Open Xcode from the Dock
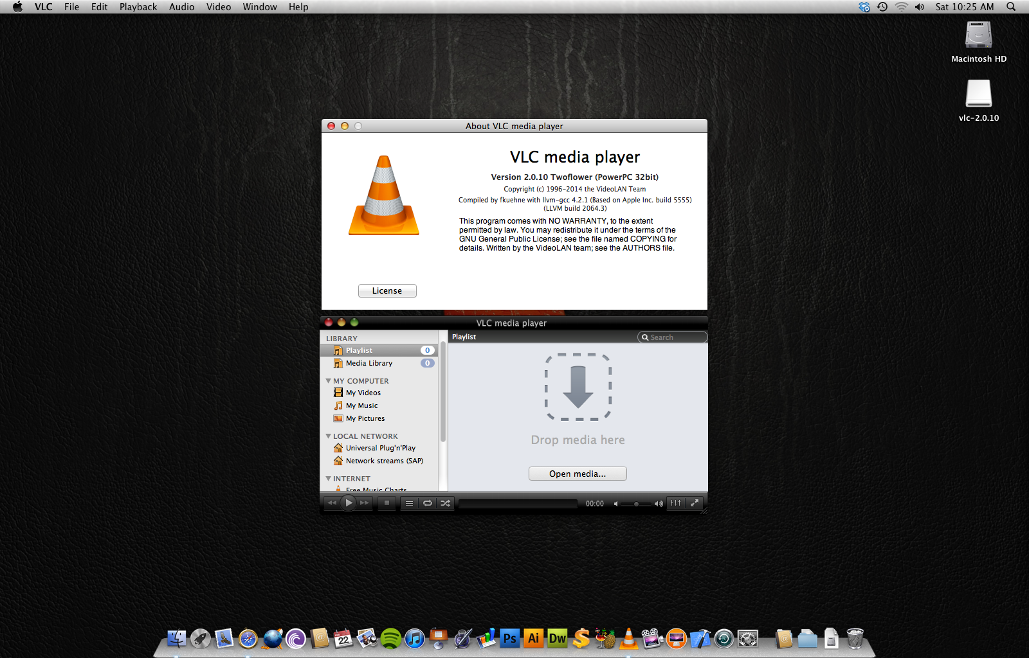Screen dimensions: 1029x658 pos(700,638)
